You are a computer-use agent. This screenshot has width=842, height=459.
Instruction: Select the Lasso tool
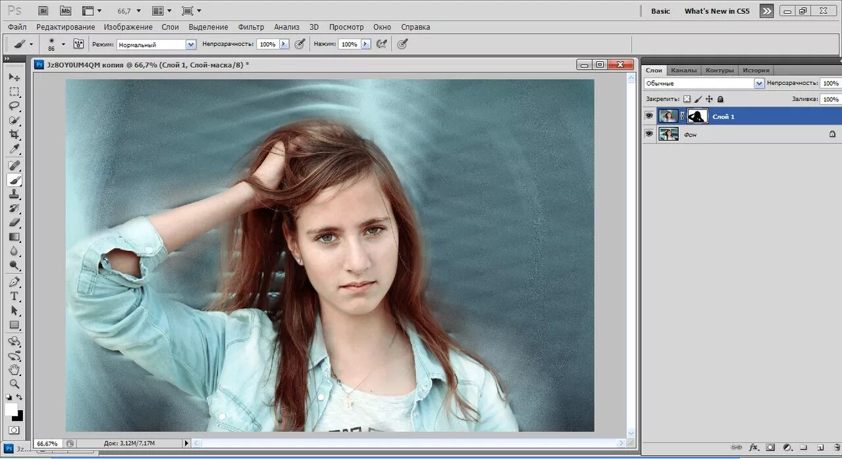[x=14, y=106]
